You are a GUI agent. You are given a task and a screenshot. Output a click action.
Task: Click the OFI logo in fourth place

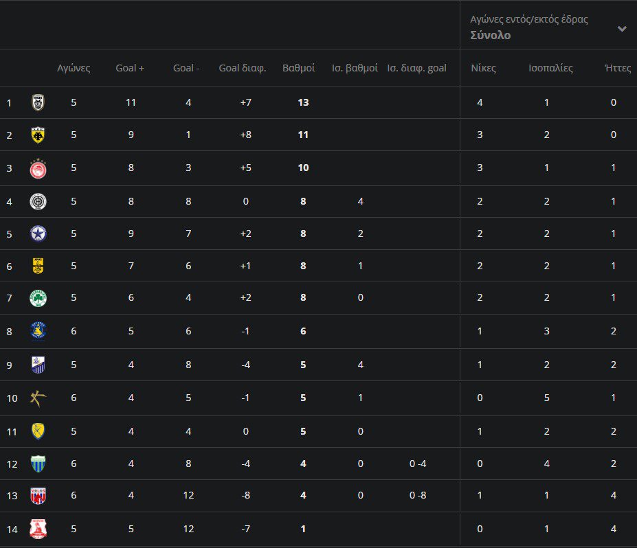click(x=38, y=201)
